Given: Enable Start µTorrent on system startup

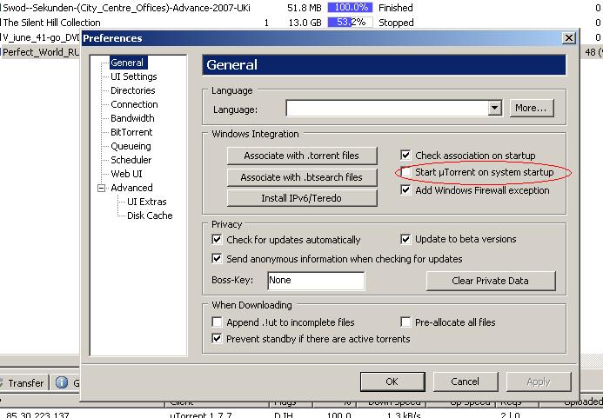Looking at the screenshot, I should tap(405, 172).
